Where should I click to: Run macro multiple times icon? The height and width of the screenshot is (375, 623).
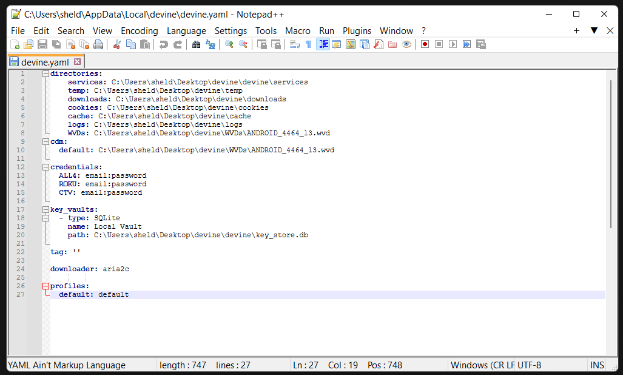click(467, 44)
